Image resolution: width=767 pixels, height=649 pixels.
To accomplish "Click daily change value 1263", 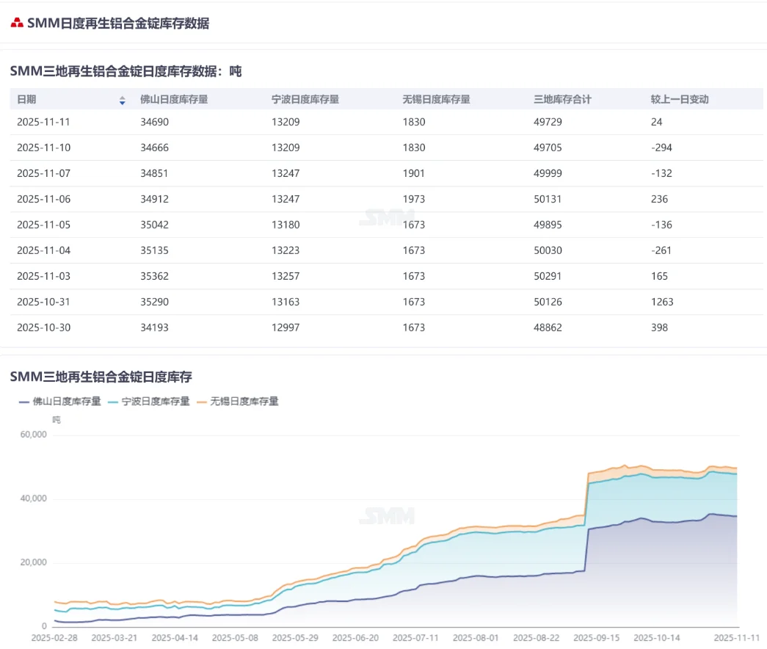I will pos(662,302).
